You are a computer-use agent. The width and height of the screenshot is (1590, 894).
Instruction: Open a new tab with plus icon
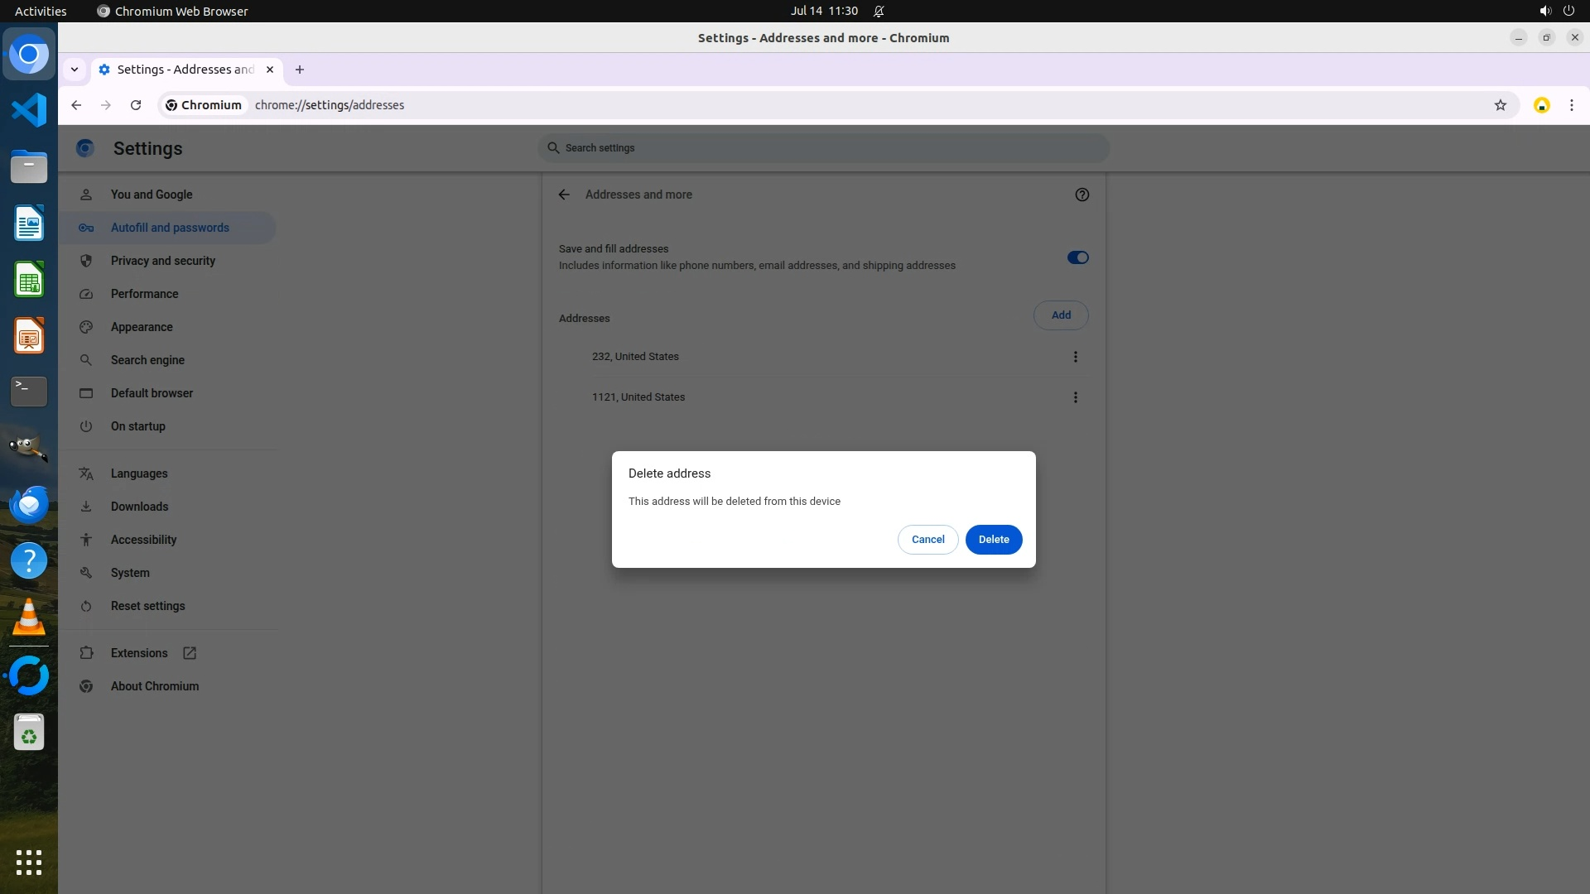(300, 70)
